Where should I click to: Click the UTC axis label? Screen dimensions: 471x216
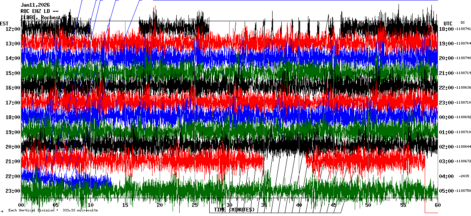tap(448, 23)
